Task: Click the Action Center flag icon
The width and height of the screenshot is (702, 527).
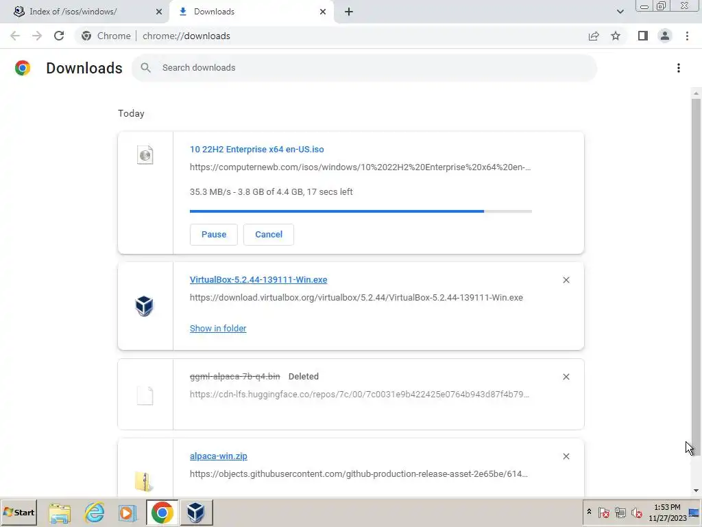Action: (x=603, y=512)
